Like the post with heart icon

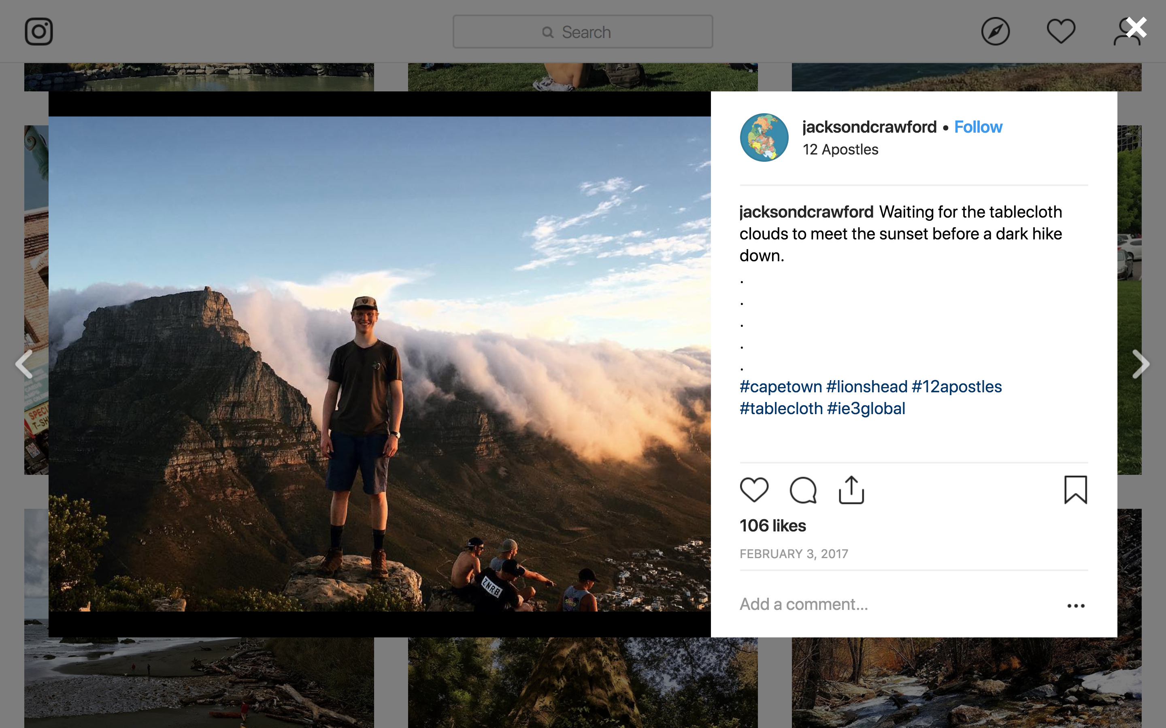pyautogui.click(x=754, y=490)
